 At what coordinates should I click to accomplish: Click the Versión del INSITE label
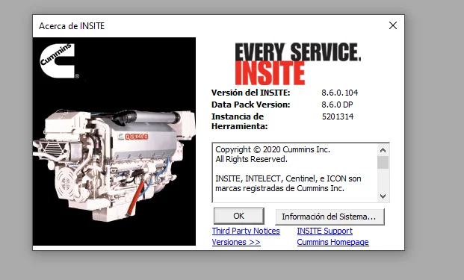click(x=250, y=93)
